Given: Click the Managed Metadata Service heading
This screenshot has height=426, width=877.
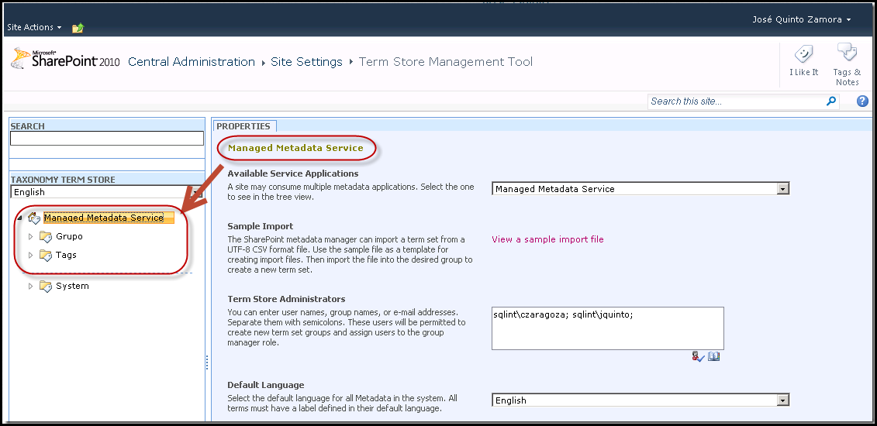Looking at the screenshot, I should 296,148.
